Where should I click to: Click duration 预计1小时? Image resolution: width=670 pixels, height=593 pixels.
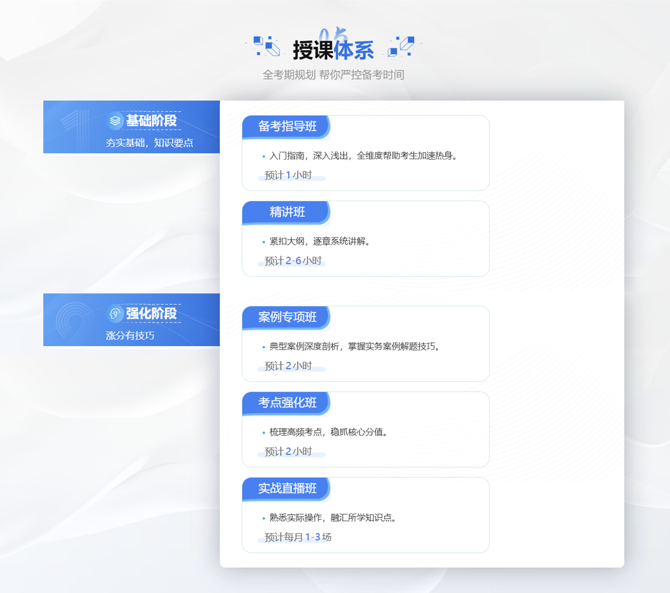tap(288, 175)
